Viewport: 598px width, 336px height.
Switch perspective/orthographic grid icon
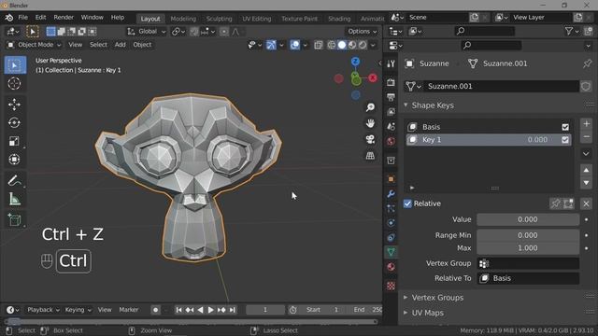coord(370,156)
